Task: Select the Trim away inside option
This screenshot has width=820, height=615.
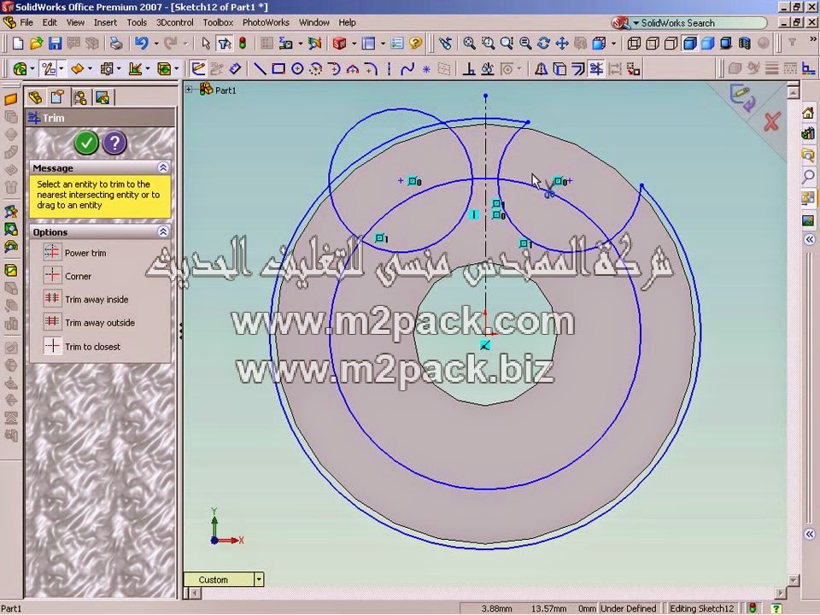Action: (85, 299)
